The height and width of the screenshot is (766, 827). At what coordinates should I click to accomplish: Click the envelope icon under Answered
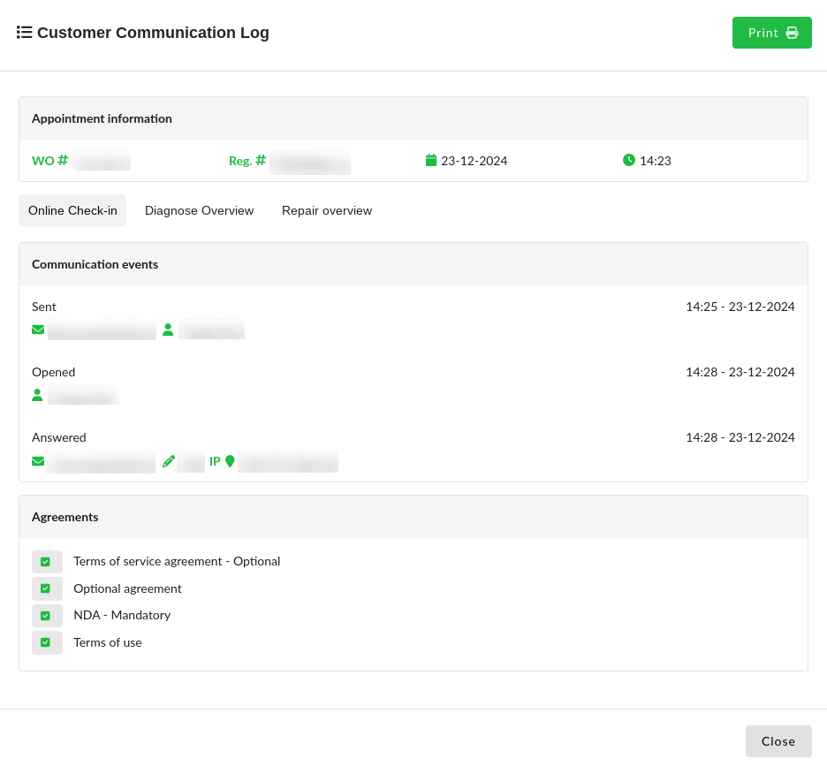pyautogui.click(x=38, y=461)
